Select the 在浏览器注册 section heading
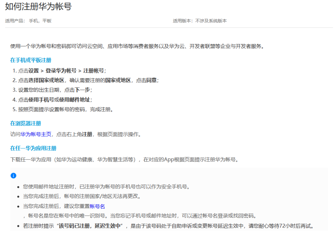This screenshot has height=235, width=334. point(26,123)
